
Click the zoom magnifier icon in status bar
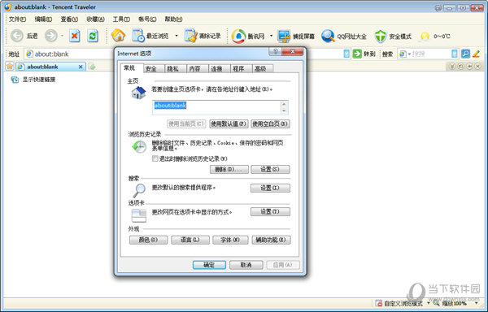(436, 303)
